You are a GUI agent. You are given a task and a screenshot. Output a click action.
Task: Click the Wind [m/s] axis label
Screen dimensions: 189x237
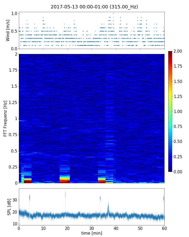pyautogui.click(x=8, y=30)
